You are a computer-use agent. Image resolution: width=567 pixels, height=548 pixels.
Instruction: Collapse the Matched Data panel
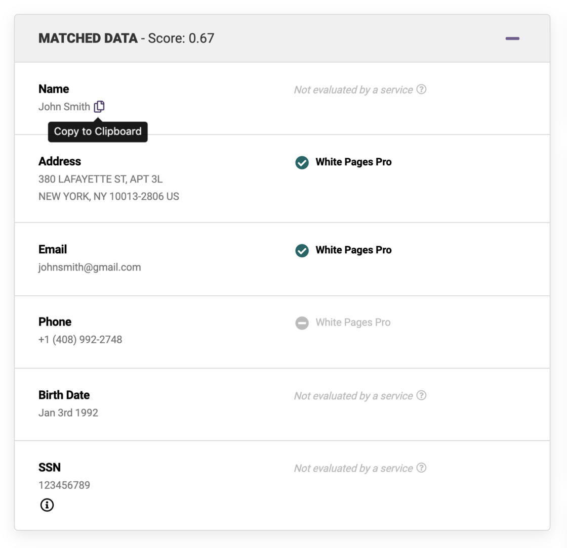coord(512,38)
